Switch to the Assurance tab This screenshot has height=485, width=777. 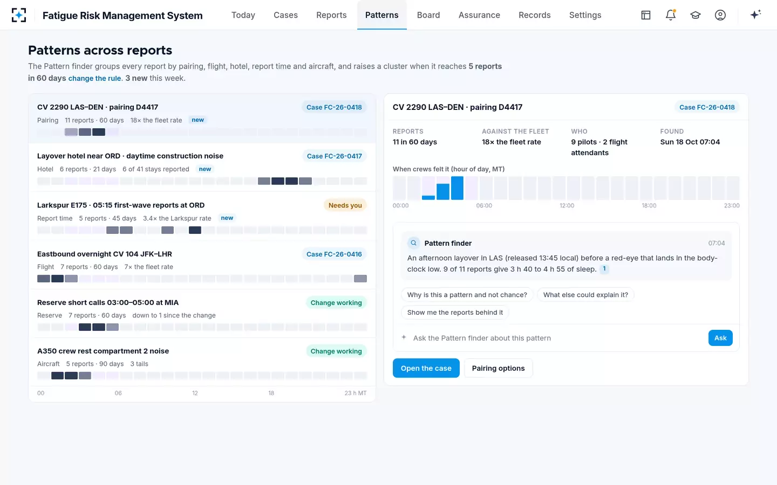point(479,15)
